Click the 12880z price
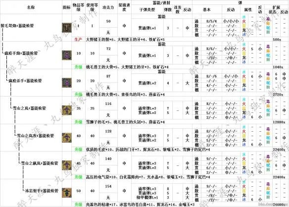 coord(279,122)
